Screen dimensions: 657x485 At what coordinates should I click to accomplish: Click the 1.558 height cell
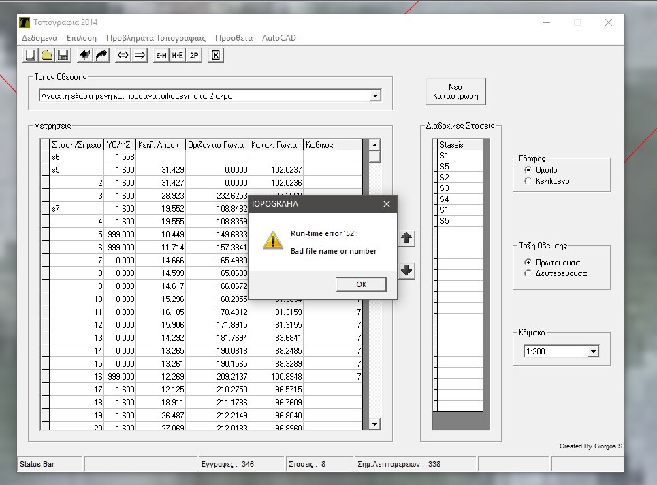coord(120,157)
